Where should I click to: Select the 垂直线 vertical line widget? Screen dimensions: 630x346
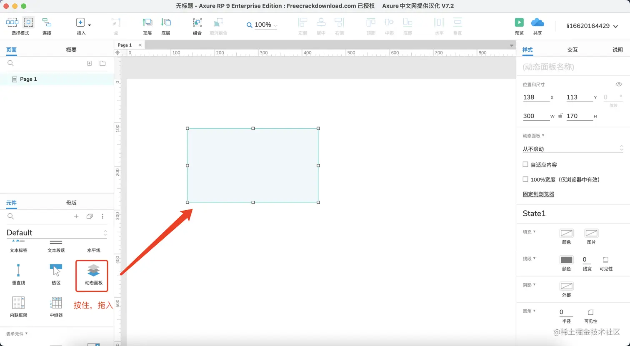click(18, 274)
